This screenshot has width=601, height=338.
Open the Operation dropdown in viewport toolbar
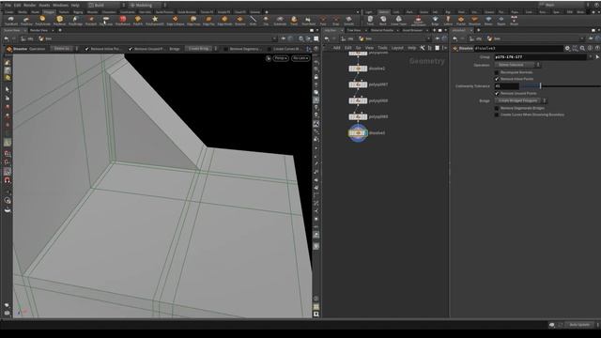coord(65,49)
